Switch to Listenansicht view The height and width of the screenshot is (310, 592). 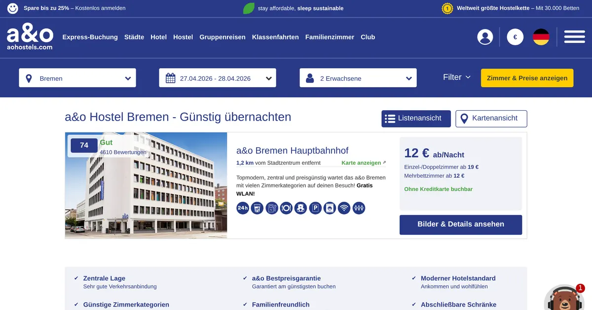point(416,119)
